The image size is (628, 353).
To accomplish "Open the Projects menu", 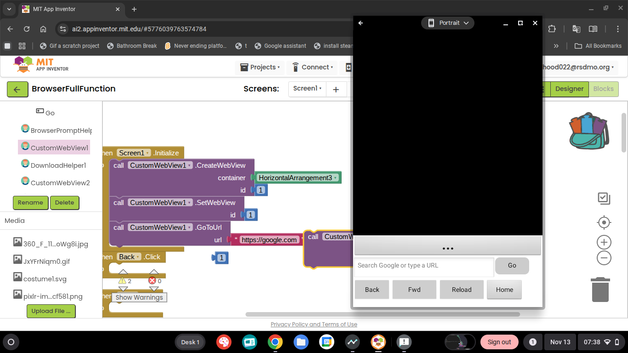I will pyautogui.click(x=260, y=67).
